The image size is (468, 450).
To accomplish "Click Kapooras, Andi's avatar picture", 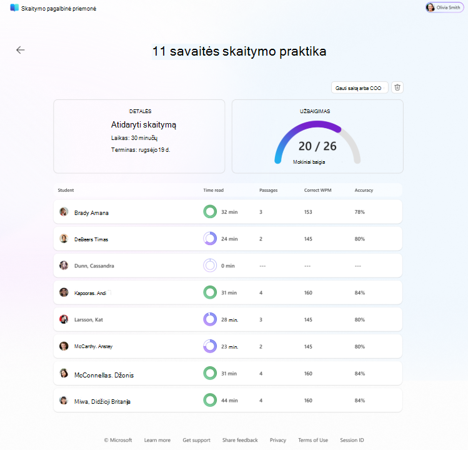I will tap(64, 292).
